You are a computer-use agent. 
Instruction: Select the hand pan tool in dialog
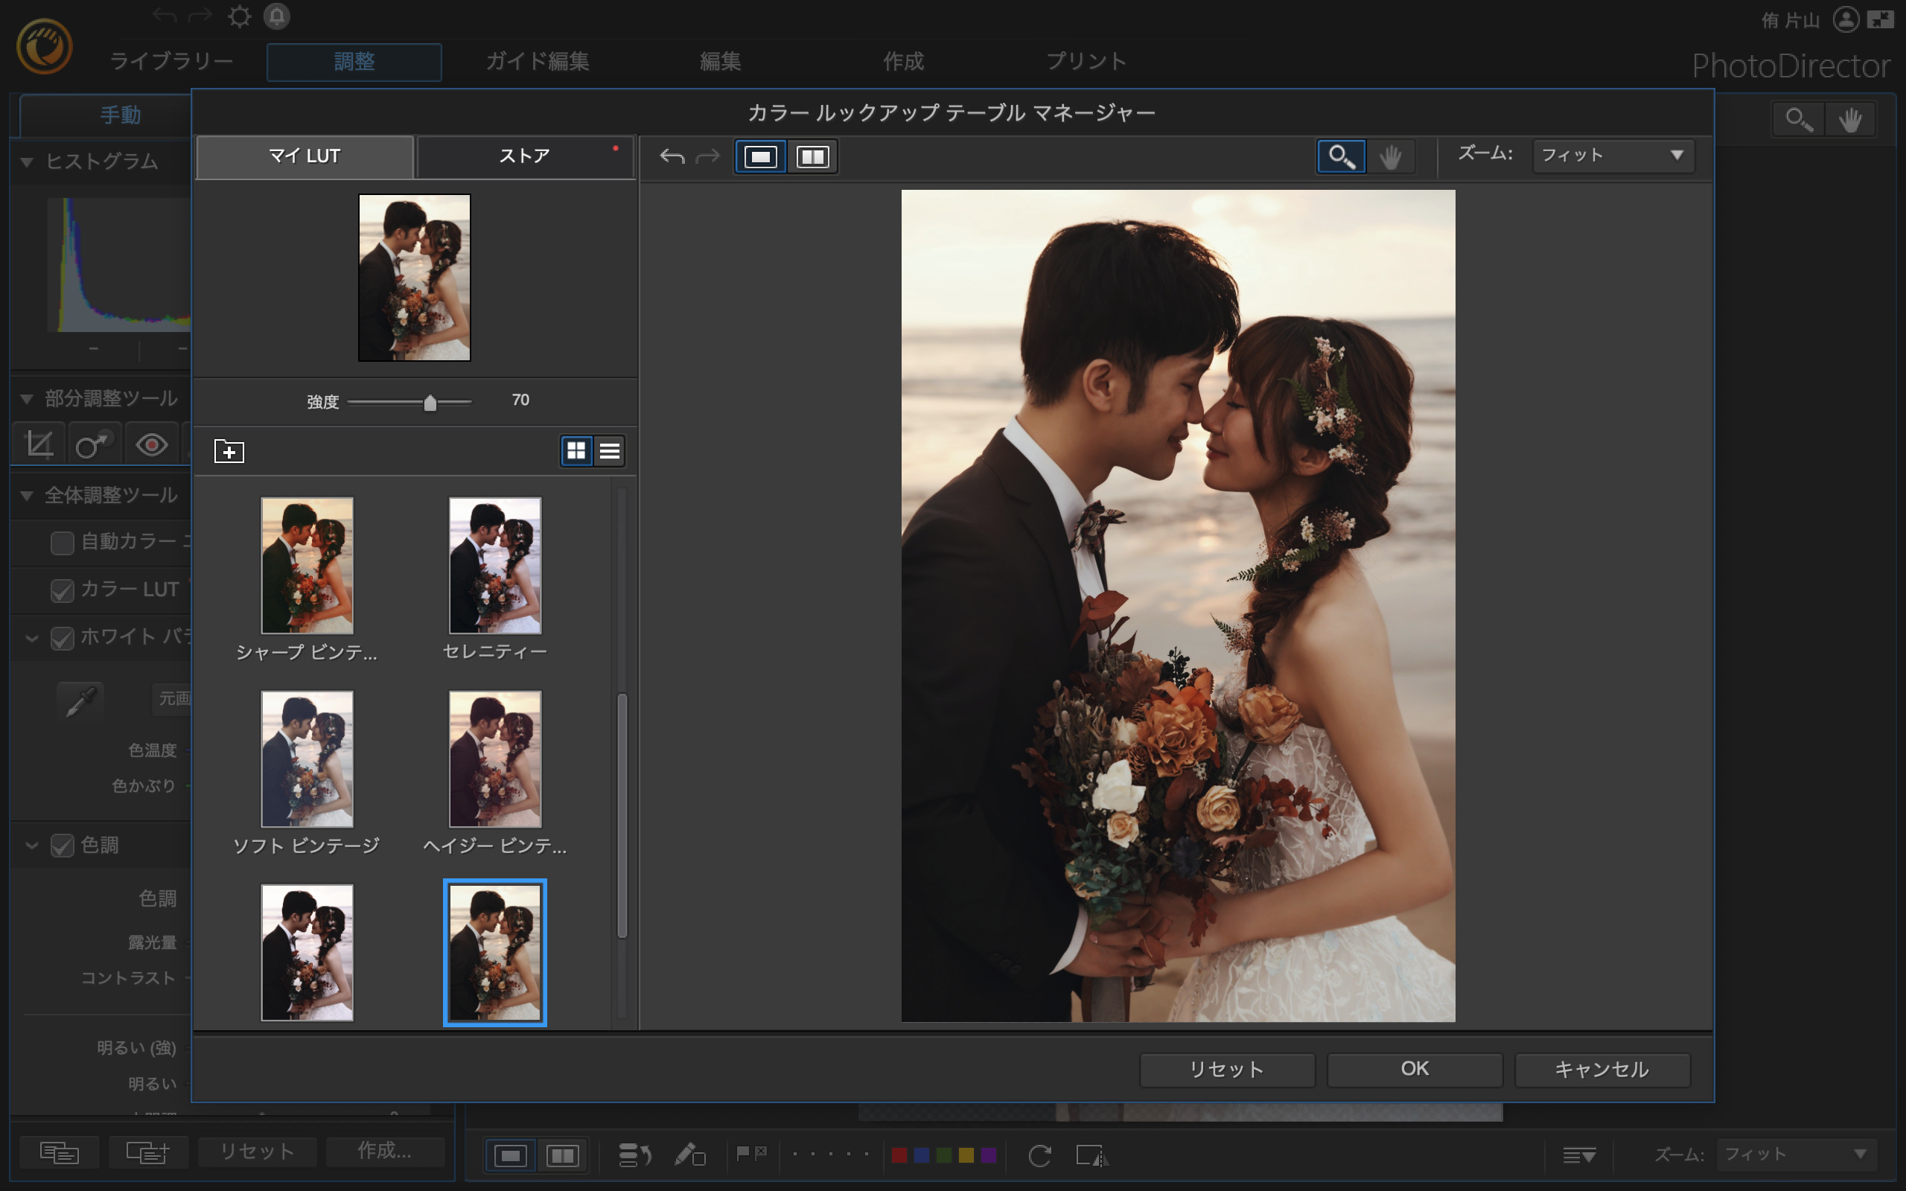click(x=1390, y=157)
